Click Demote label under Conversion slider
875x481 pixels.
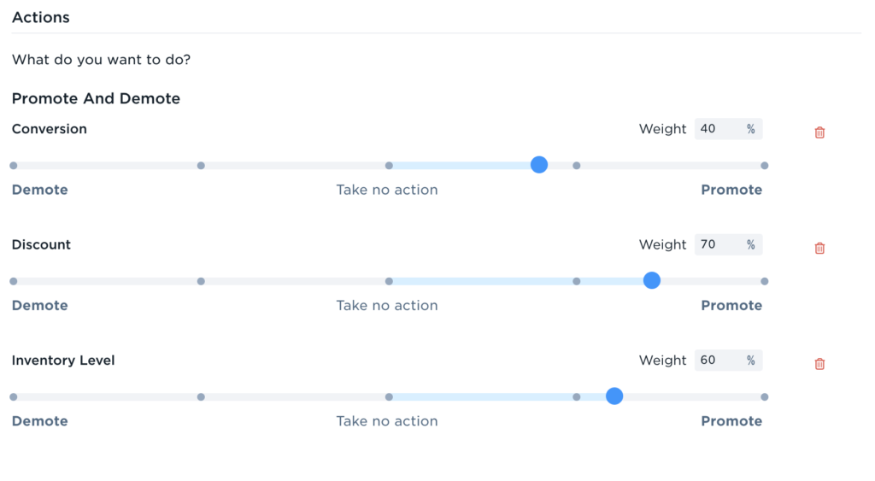pos(39,190)
